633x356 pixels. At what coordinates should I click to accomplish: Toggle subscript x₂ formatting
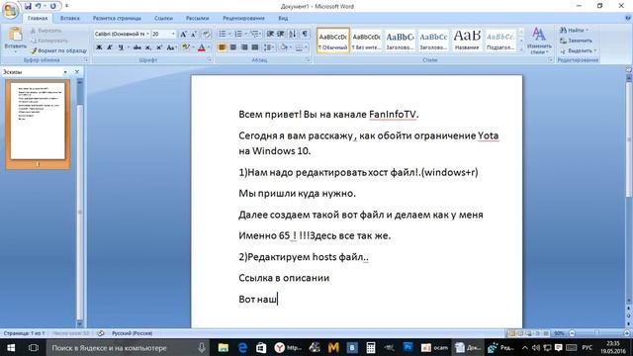click(148, 47)
